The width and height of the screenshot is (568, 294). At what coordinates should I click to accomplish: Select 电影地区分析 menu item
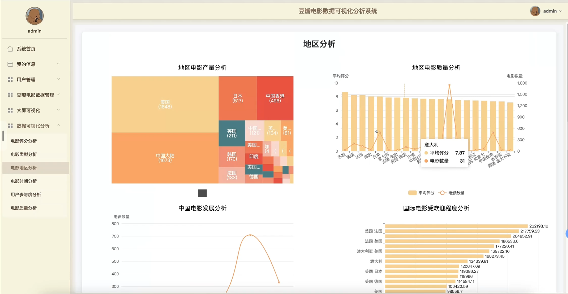click(x=36, y=168)
